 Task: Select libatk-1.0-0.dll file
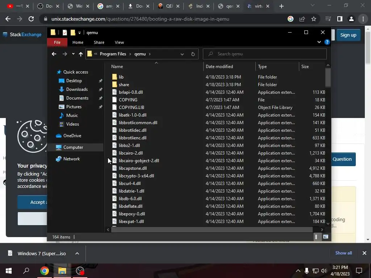(x=133, y=115)
